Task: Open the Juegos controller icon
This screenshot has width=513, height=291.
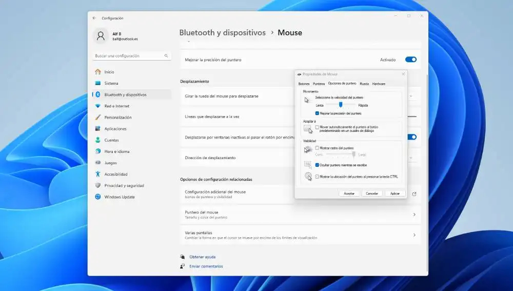Action: [98, 163]
